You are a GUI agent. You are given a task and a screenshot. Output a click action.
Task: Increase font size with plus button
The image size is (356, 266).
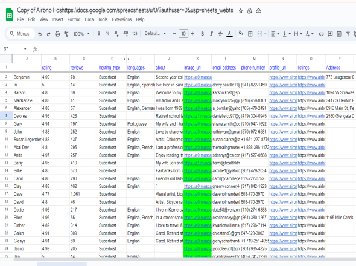point(192,34)
